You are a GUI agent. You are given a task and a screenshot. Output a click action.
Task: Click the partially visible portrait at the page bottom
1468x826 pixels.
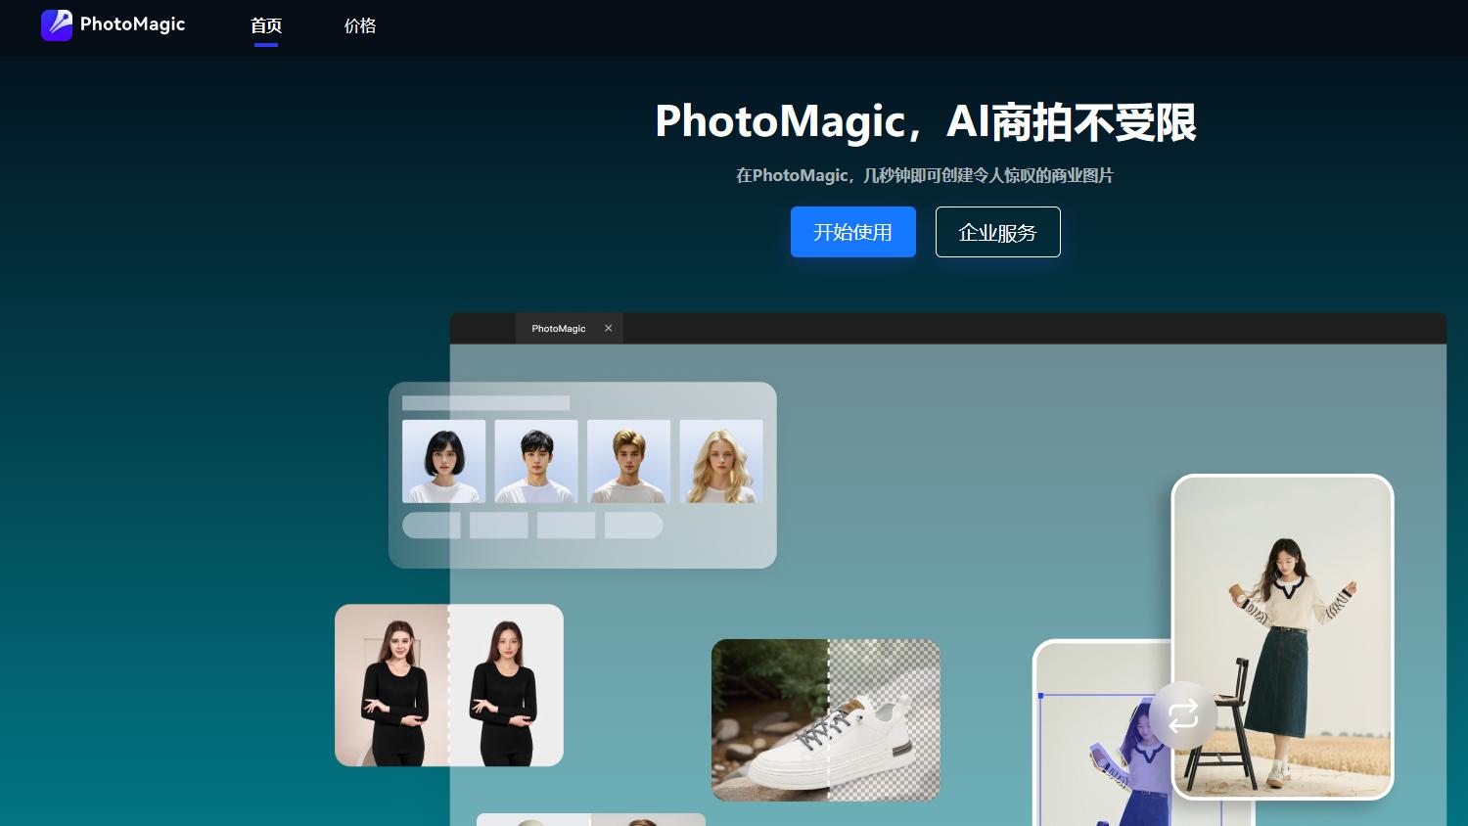click(x=591, y=822)
